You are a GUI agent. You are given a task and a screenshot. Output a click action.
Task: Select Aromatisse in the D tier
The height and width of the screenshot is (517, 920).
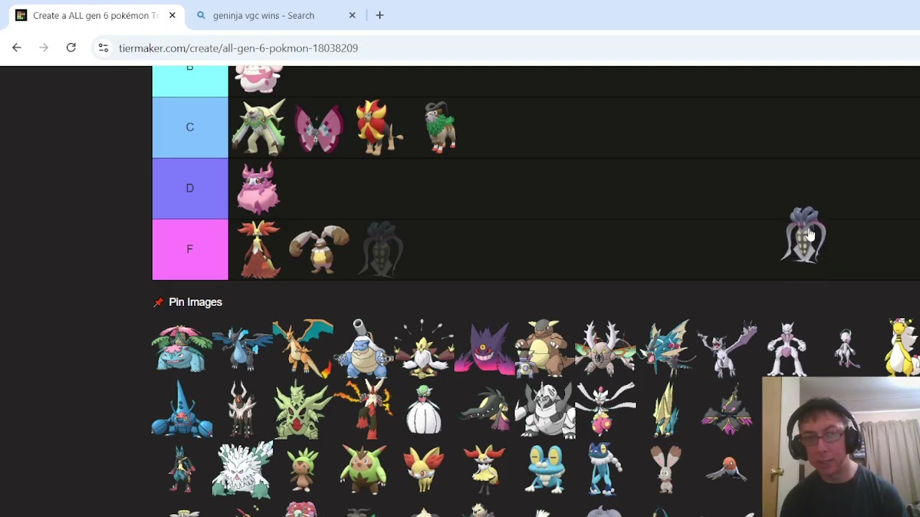tap(258, 188)
